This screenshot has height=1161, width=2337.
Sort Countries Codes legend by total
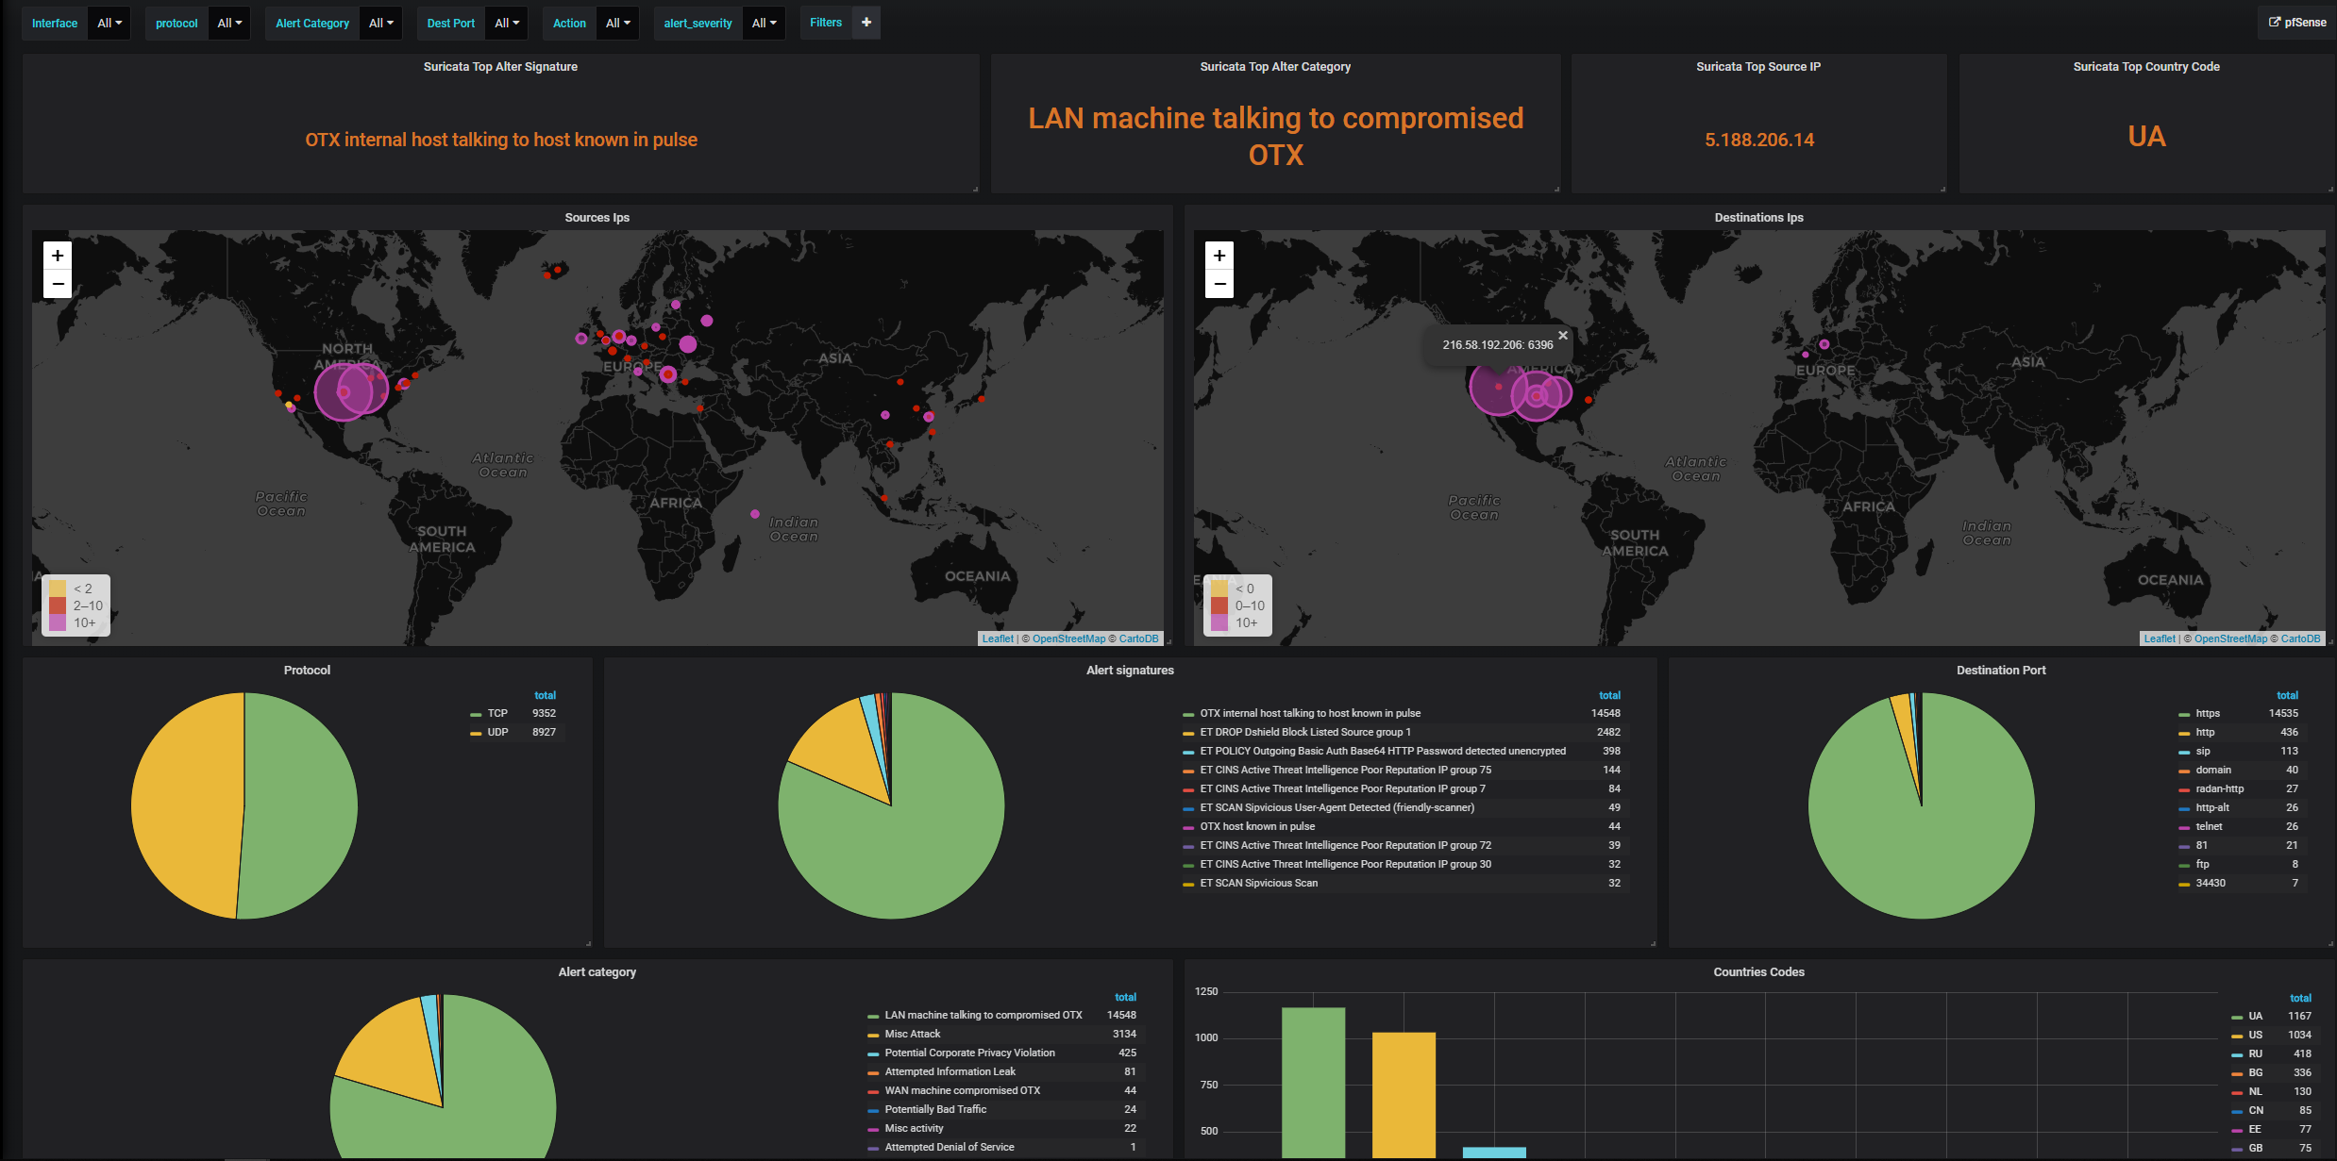tap(2300, 999)
